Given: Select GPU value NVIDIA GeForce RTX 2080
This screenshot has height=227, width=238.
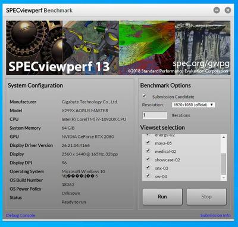Looking at the screenshot, I should pyautogui.click(x=87, y=137).
